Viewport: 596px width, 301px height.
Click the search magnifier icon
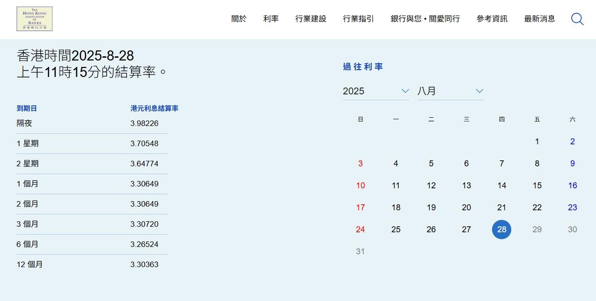[x=577, y=19]
